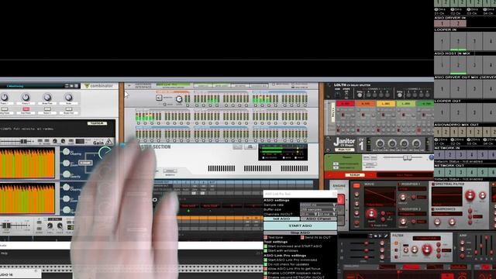The height and width of the screenshot is (279, 496).
Task: Select NETWORK IN channel 1
Action: (x=439, y=155)
